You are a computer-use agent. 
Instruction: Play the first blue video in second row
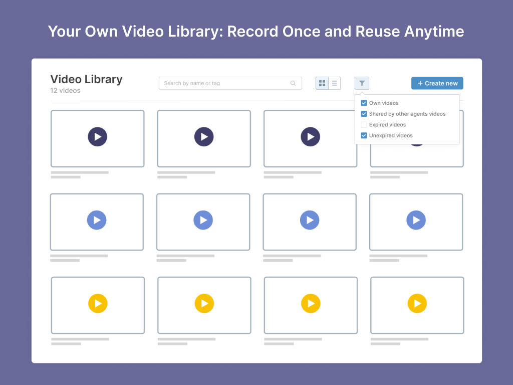pyautogui.click(x=97, y=220)
